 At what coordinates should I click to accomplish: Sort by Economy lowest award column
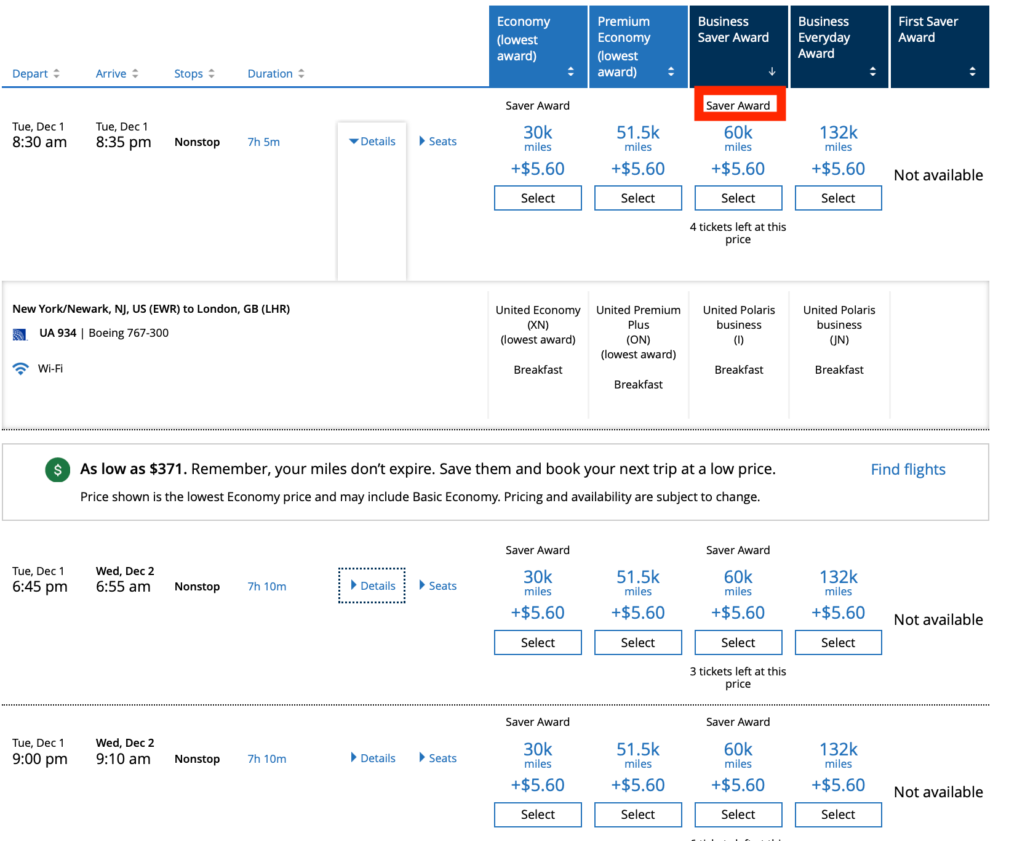538,47
